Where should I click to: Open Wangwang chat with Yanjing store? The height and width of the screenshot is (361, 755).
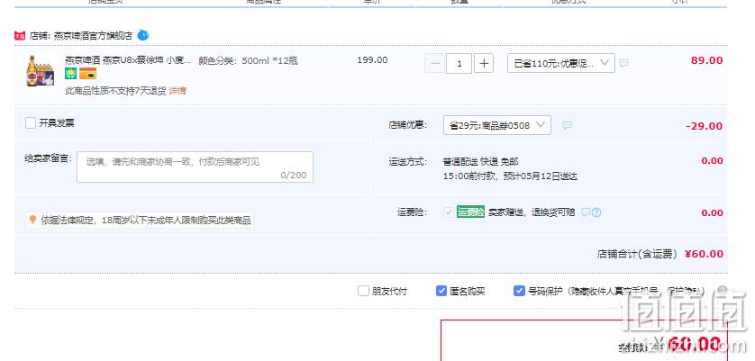[143, 35]
